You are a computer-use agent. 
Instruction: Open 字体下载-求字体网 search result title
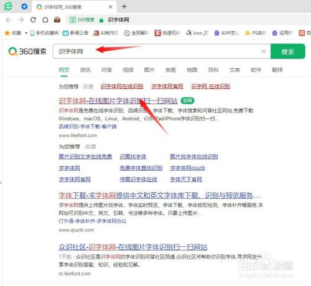(x=160, y=195)
